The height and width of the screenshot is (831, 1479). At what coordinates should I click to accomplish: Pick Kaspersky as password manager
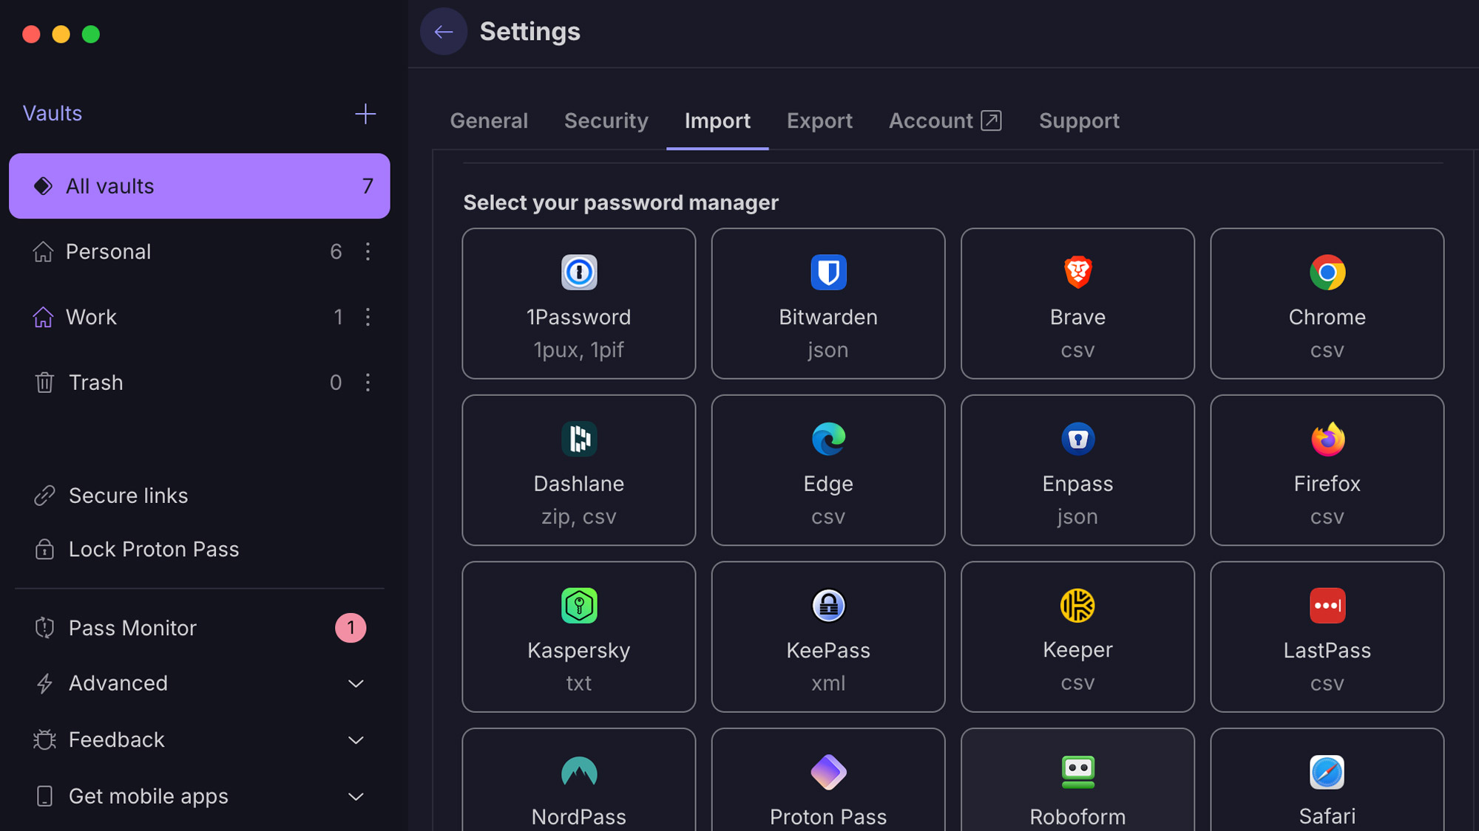click(578, 637)
